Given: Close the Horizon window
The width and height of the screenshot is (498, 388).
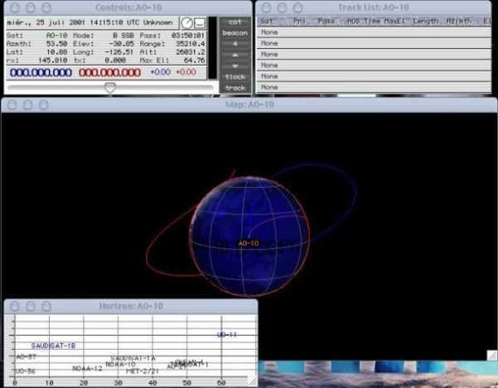Looking at the screenshot, I should (15, 307).
